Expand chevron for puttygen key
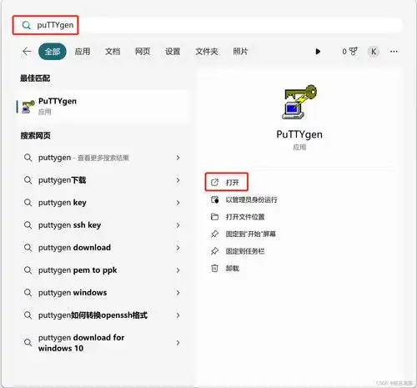This screenshot has height=388, width=417. pyautogui.click(x=178, y=203)
